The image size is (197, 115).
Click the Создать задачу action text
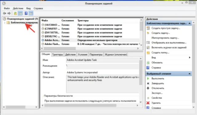coord(161,33)
